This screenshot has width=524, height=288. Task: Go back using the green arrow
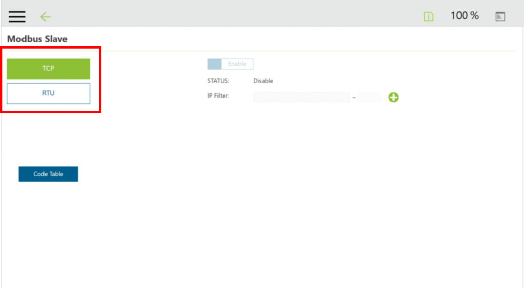pos(46,17)
